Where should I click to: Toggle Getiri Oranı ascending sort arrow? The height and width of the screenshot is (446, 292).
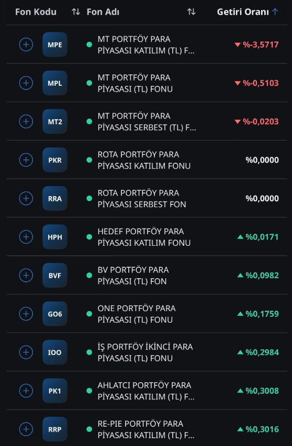[x=275, y=12]
